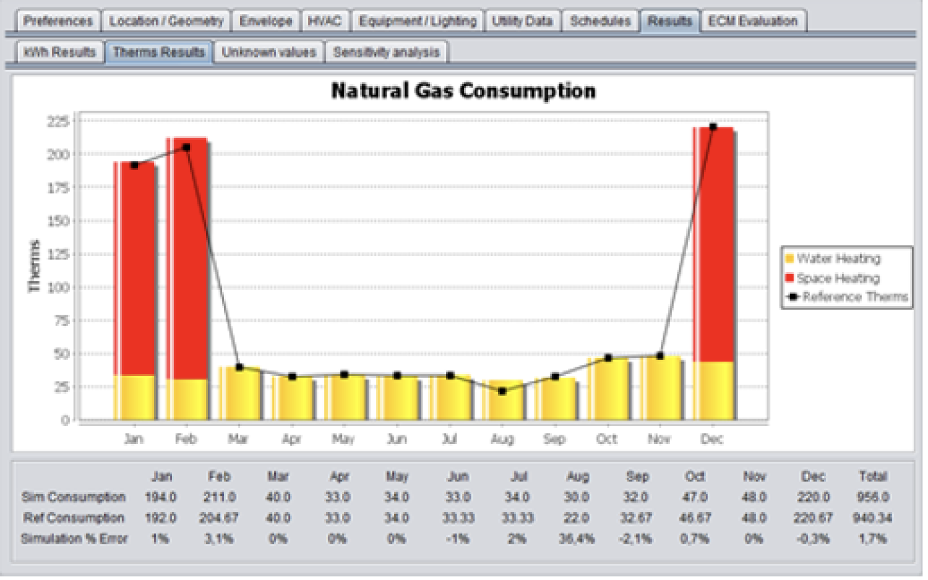
Task: Open the ECM Evaluation tab
Action: pos(752,21)
